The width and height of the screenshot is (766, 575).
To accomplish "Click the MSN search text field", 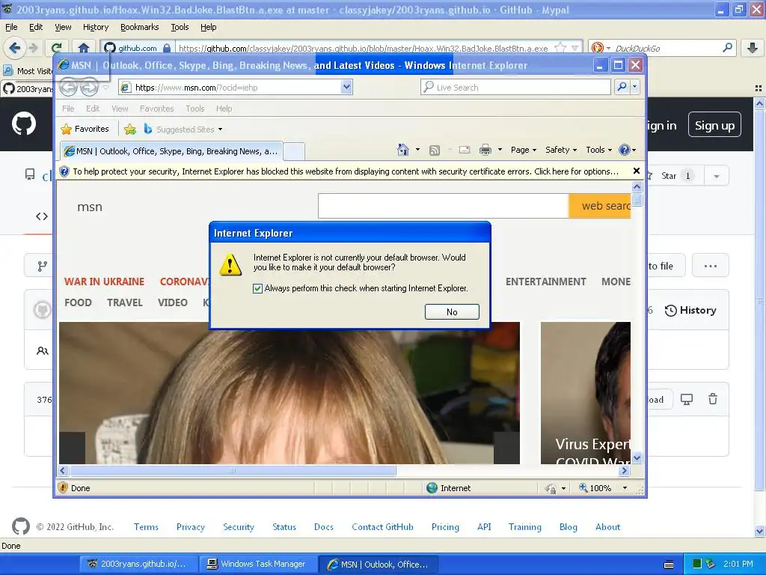I will click(x=443, y=206).
